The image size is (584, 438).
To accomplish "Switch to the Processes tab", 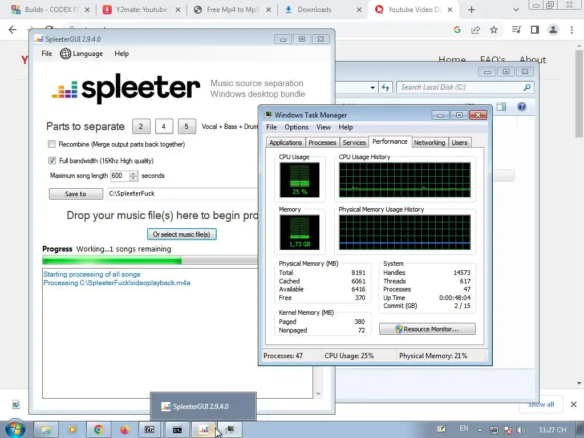I will [x=322, y=143].
